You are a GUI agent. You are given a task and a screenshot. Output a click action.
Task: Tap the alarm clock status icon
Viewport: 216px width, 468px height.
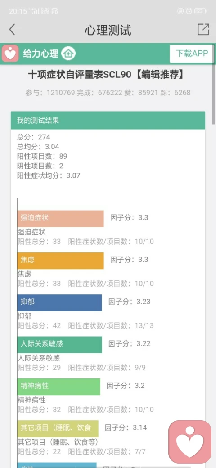pos(189,11)
